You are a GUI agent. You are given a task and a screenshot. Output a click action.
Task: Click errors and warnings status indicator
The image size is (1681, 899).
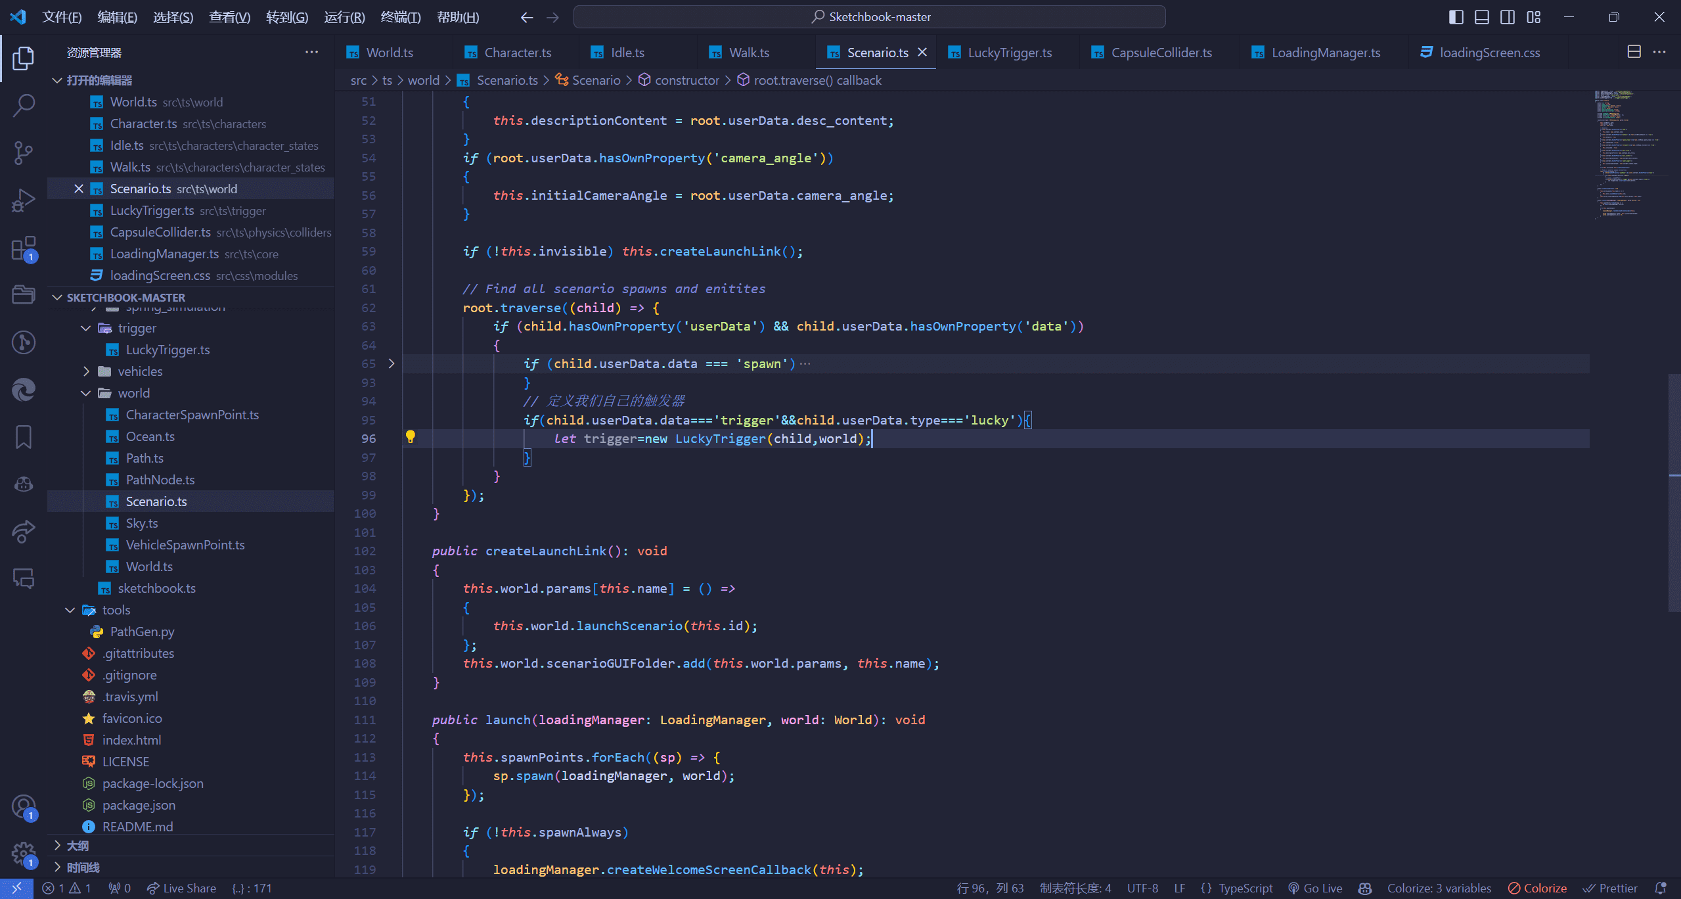[x=67, y=888]
